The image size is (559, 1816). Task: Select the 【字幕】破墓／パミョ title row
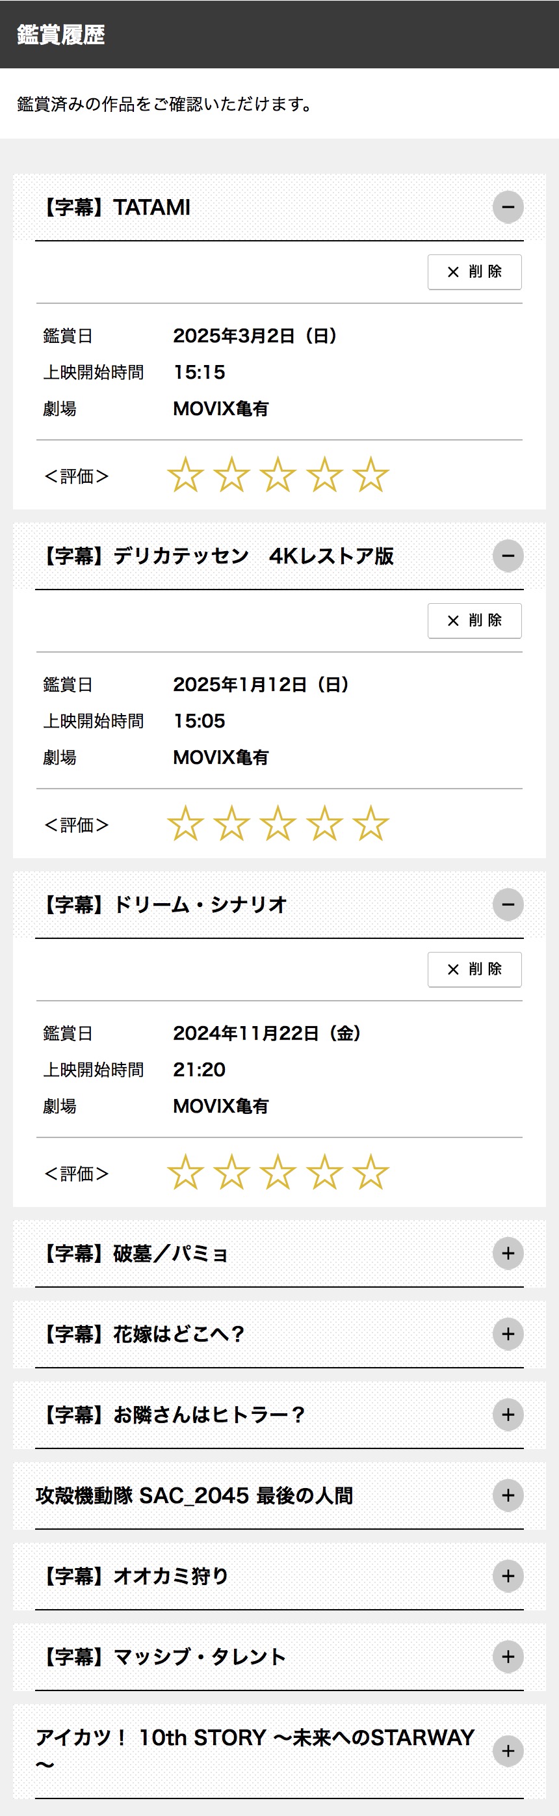click(279, 1253)
